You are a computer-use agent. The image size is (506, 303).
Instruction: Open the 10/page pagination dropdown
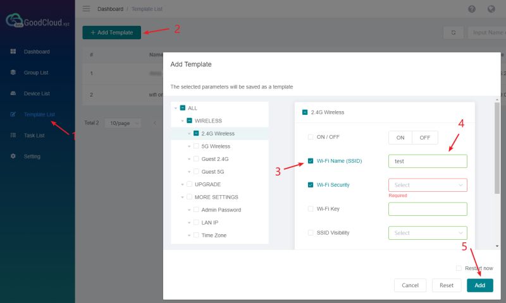123,123
